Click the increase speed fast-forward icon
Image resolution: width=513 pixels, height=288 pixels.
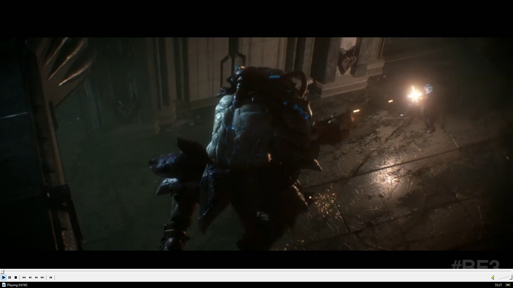36,278
